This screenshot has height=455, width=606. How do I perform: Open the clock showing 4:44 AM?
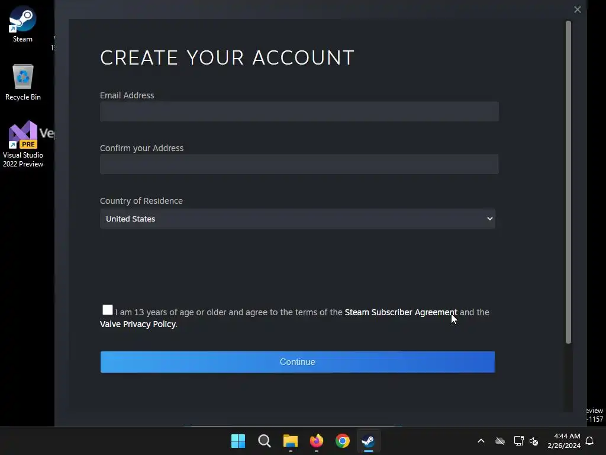[x=564, y=441]
